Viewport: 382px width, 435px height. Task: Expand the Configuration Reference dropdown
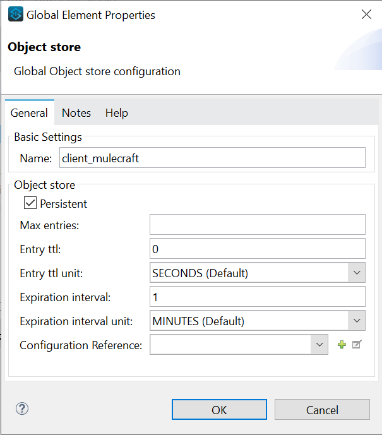[319, 345]
